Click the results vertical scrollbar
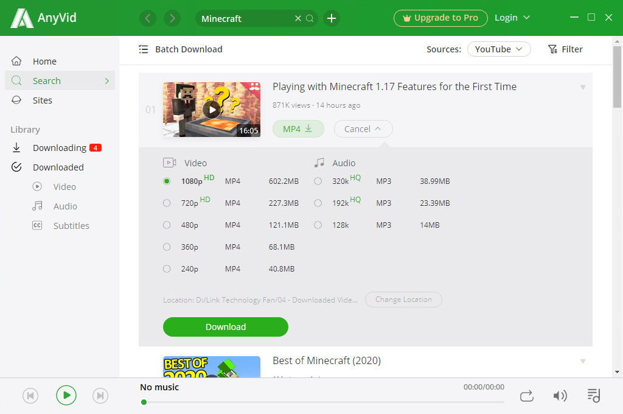 coord(617,77)
